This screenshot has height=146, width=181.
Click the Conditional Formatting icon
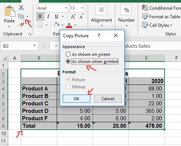145,8
